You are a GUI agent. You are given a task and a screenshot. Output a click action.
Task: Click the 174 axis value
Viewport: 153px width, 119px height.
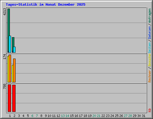click(x=4, y=57)
